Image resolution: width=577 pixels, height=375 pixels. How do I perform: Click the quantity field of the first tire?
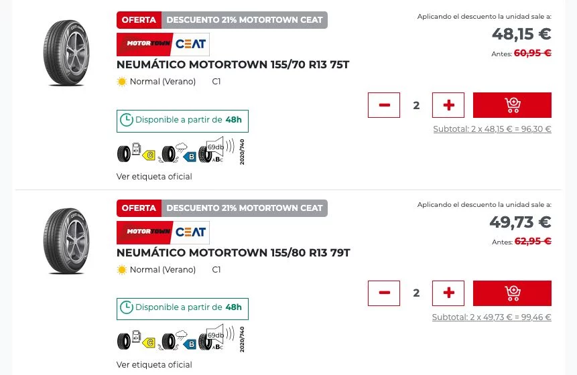(x=416, y=105)
